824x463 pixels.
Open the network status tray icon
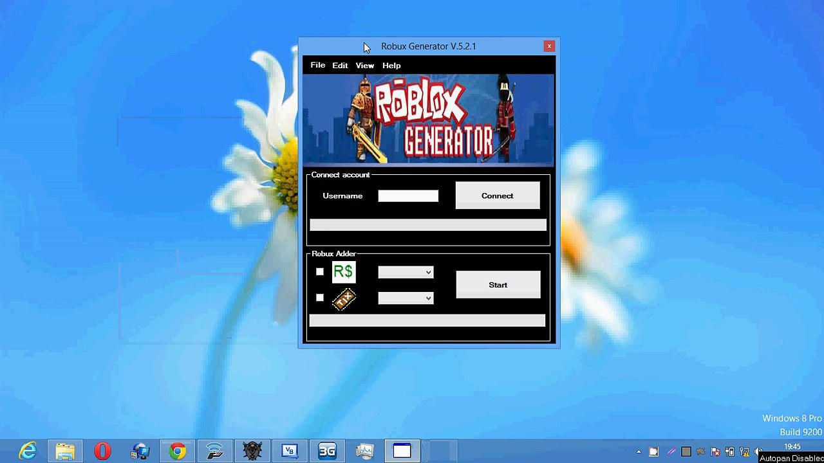tap(745, 451)
